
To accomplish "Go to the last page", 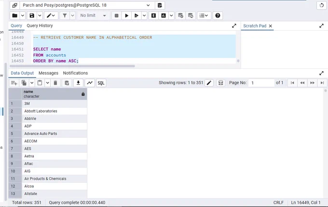I will point(322,83).
